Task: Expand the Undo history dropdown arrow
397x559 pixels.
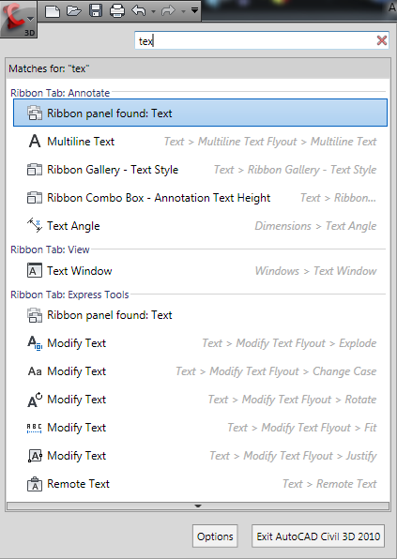Action: pos(153,11)
